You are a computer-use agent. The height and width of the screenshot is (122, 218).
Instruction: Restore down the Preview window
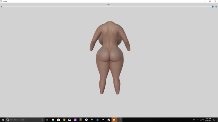tap(210, 1)
